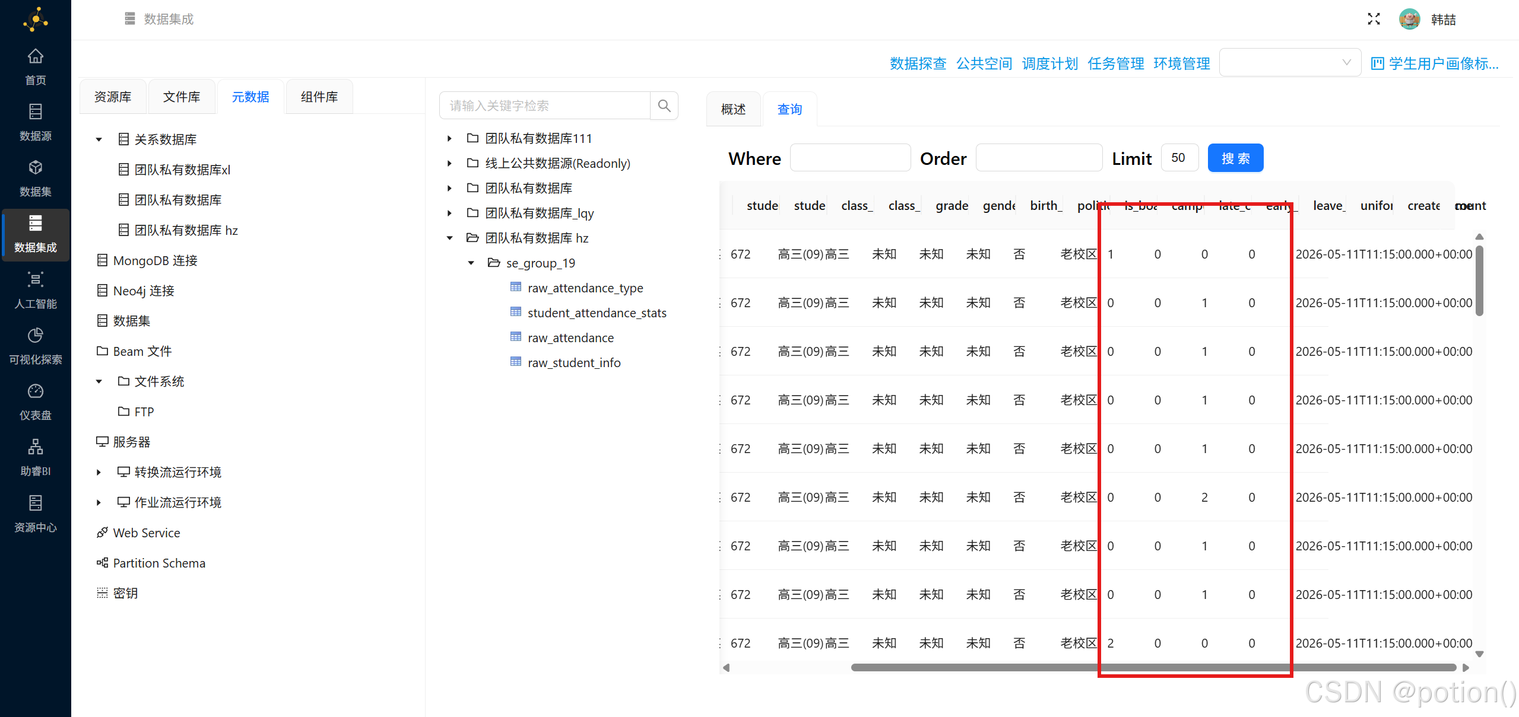Open 助睿BI sidebar icon
This screenshot has height=717, width=1519.
tap(35, 447)
